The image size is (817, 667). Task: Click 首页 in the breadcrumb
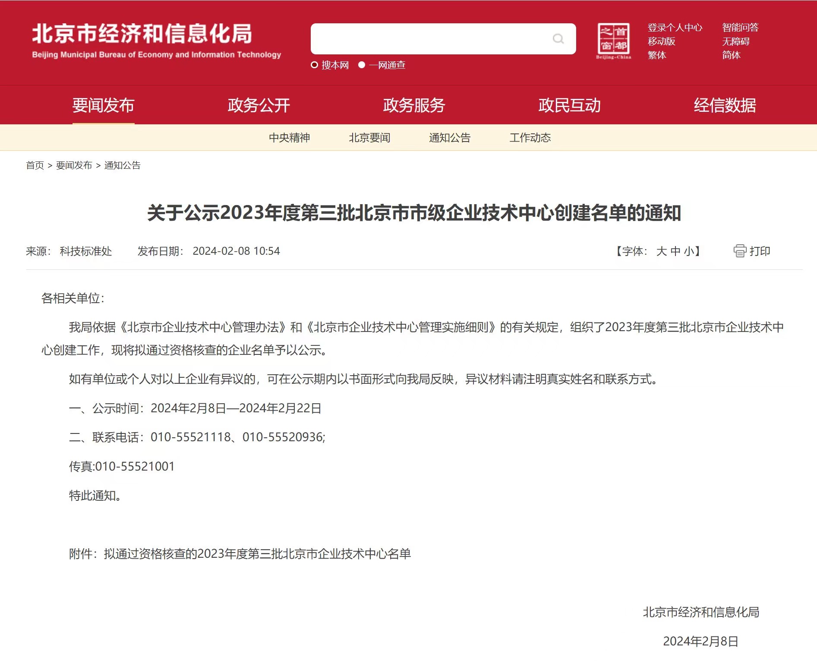(x=35, y=165)
